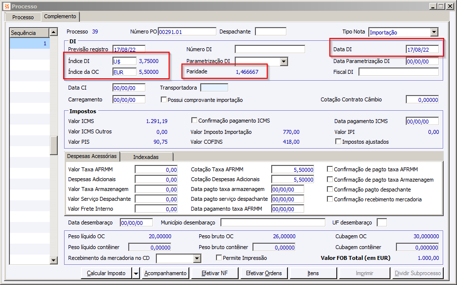Select Despesas Acessórias tab
The width and height of the screenshot is (457, 285).
click(92, 156)
